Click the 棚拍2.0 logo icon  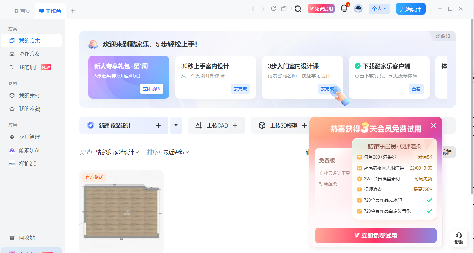(12, 163)
